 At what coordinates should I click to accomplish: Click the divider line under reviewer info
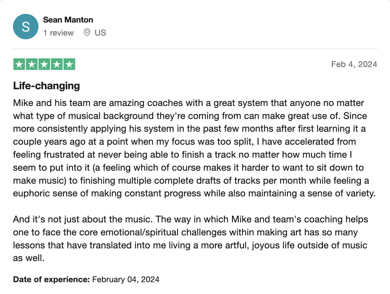tap(195, 49)
